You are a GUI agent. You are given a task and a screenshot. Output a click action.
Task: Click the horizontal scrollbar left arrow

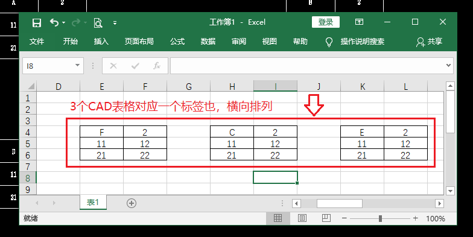297,204
